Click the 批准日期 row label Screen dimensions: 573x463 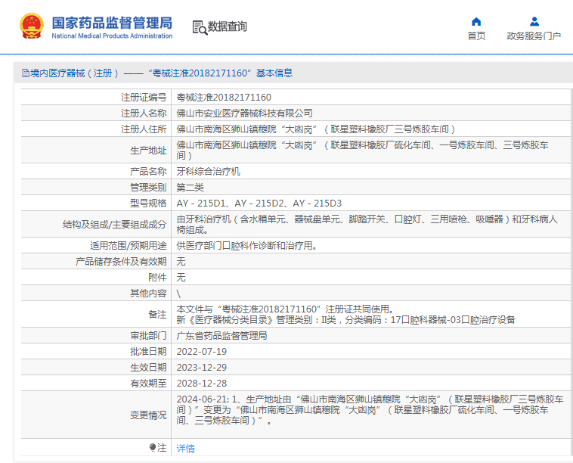point(148,352)
